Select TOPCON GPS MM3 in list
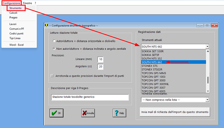The height and width of the screenshot is (128, 224). tap(173, 73)
